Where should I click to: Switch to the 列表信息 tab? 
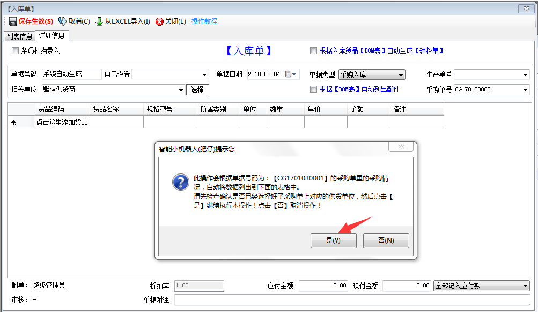pyautogui.click(x=19, y=37)
